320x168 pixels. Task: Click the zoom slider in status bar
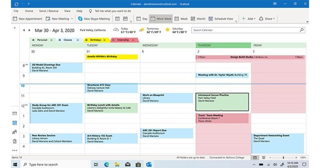coord(283,158)
